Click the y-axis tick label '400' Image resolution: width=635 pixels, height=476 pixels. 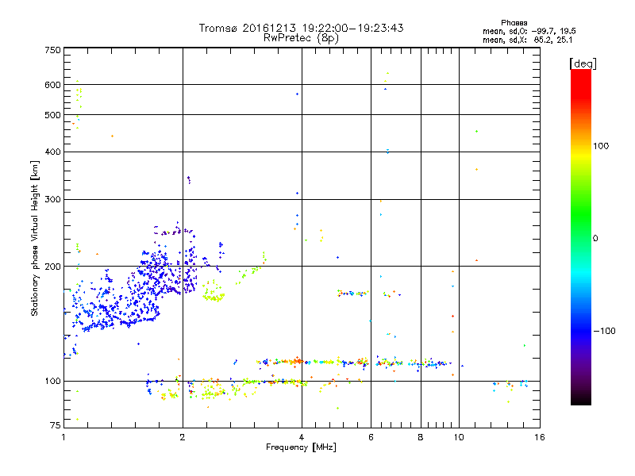click(52, 152)
